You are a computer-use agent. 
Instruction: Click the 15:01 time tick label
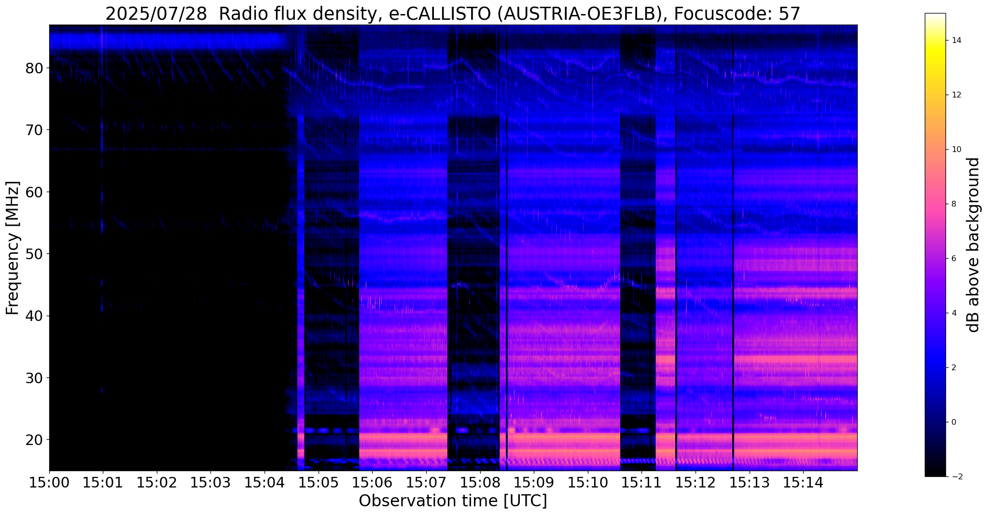(103, 483)
